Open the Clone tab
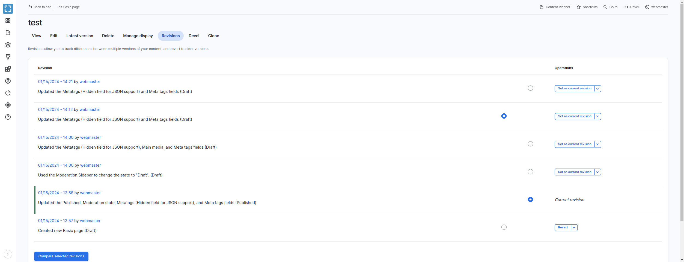This screenshot has height=262, width=684. pos(213,36)
